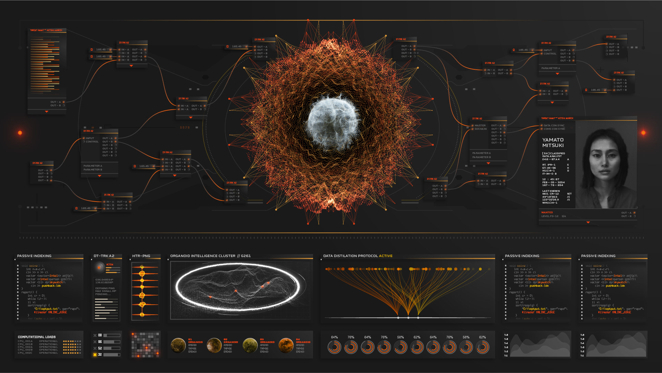Click the red glowing indicator on left edge
Viewport: 662px width, 373px height.
pyautogui.click(x=20, y=132)
